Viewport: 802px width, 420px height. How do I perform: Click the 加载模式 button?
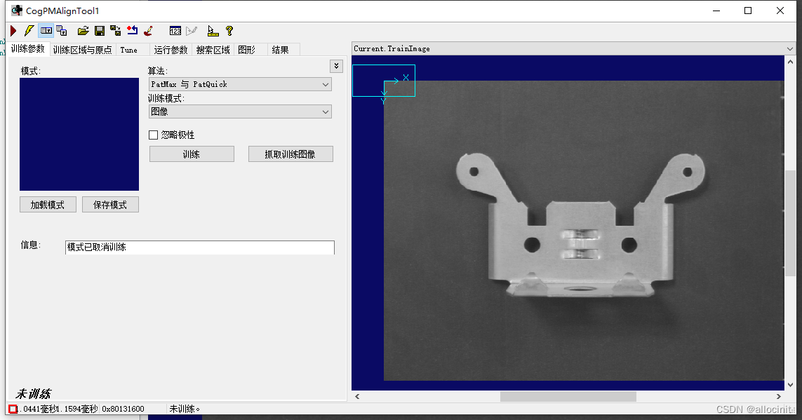coord(48,204)
